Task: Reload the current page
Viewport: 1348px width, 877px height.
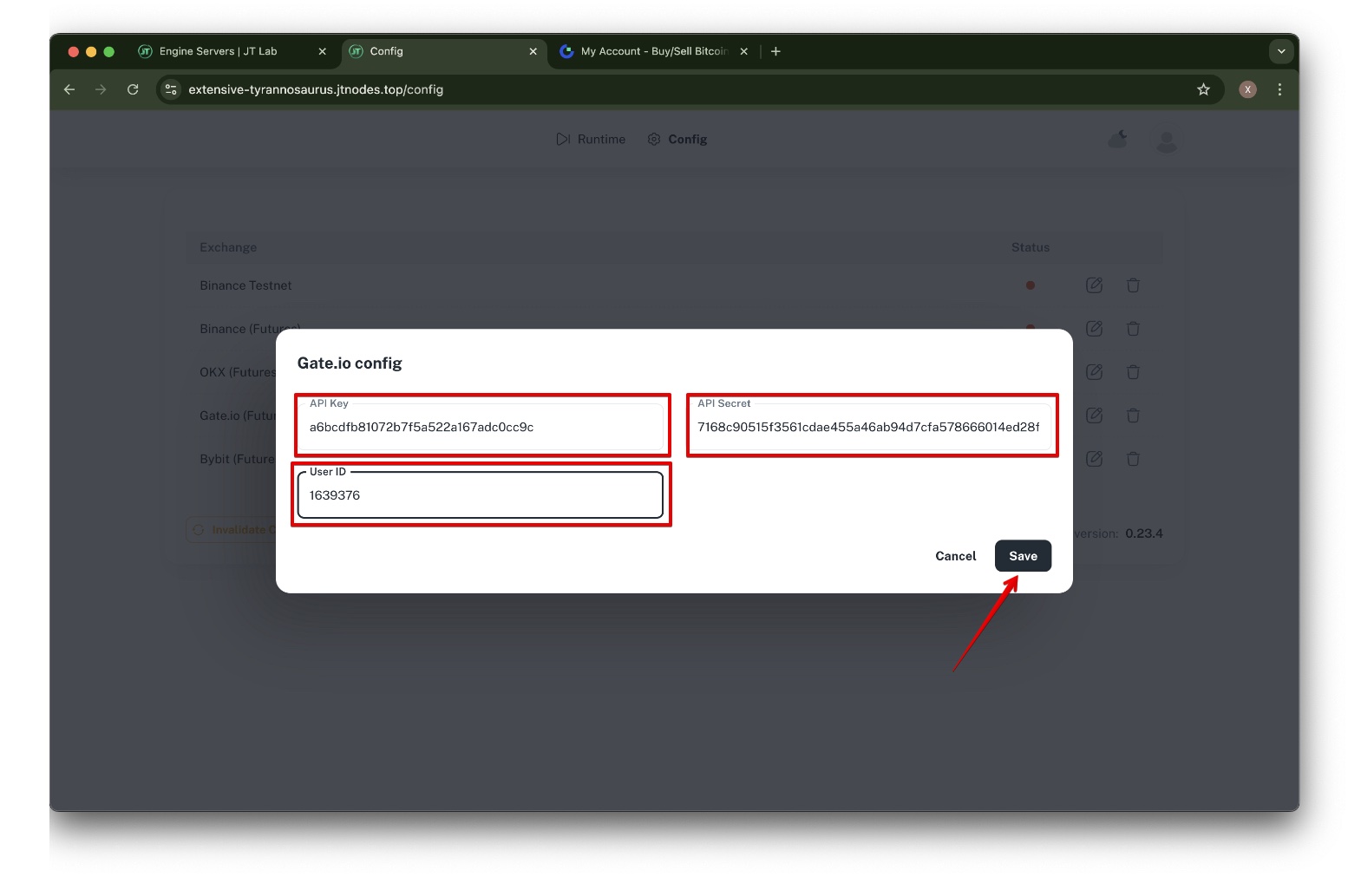Action: click(133, 89)
